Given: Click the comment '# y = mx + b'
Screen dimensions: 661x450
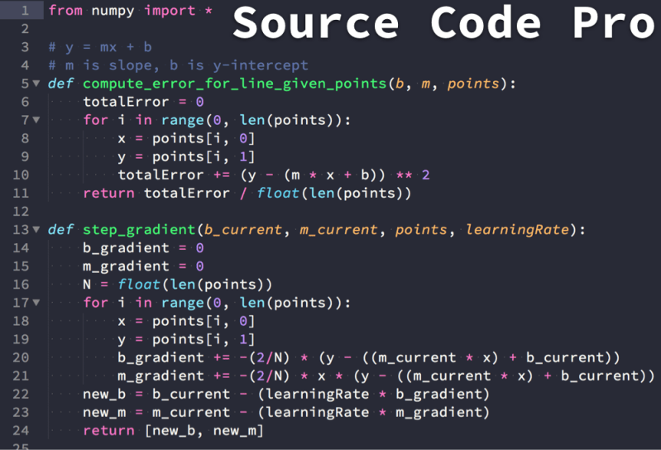Looking at the screenshot, I should (x=100, y=47).
